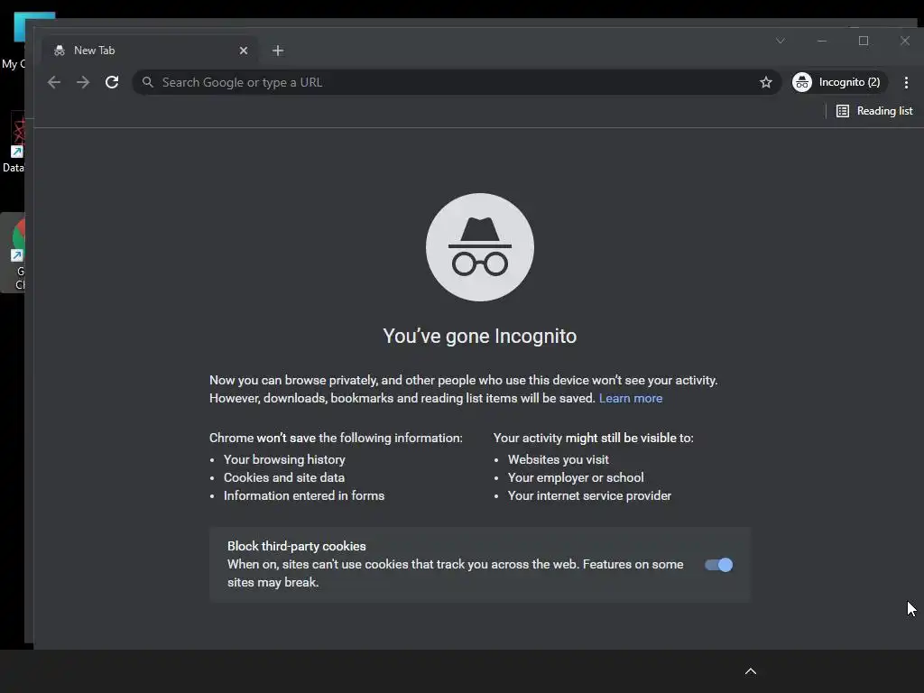Image resolution: width=924 pixels, height=693 pixels.
Task: Select the New Tab tab
Action: click(x=150, y=51)
